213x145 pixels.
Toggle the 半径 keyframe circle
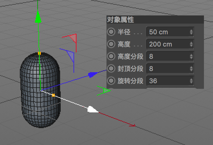tap(111, 32)
